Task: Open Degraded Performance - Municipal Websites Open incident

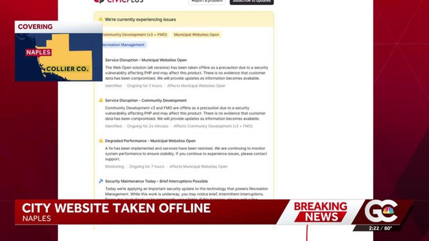Action: 151,141
